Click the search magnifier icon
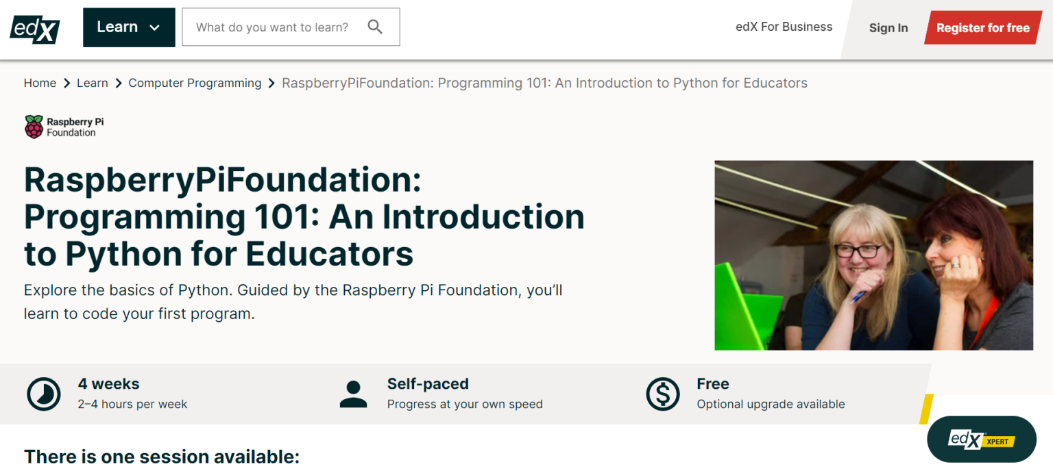This screenshot has height=471, width=1053. click(x=375, y=27)
